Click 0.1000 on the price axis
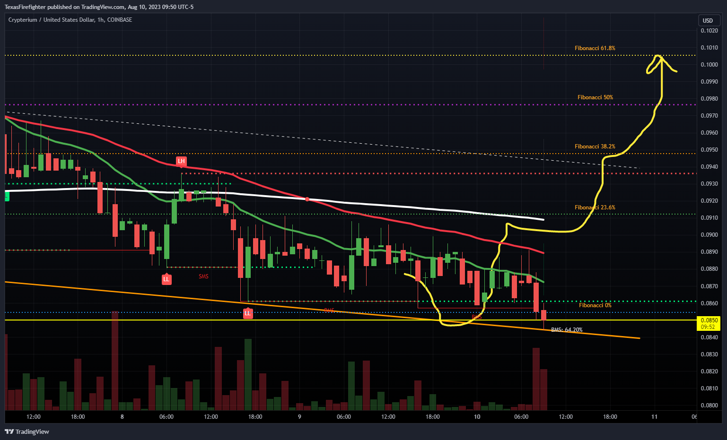Viewport: 727px width, 440px height. coord(709,65)
